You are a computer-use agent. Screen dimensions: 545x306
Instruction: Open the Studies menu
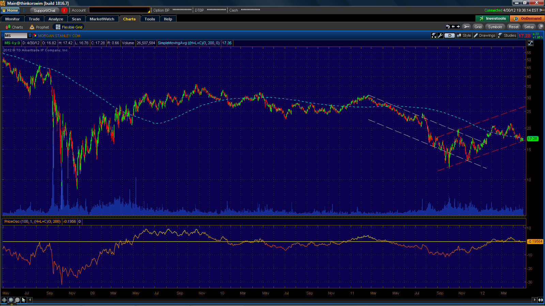click(507, 35)
